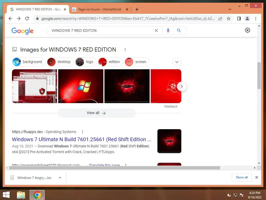This screenshot has width=266, height=200.
Task: Filter images by screen chip
Action: click(137, 62)
